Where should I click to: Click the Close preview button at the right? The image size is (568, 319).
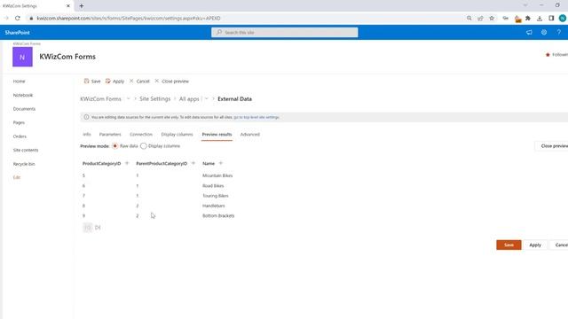point(552,146)
